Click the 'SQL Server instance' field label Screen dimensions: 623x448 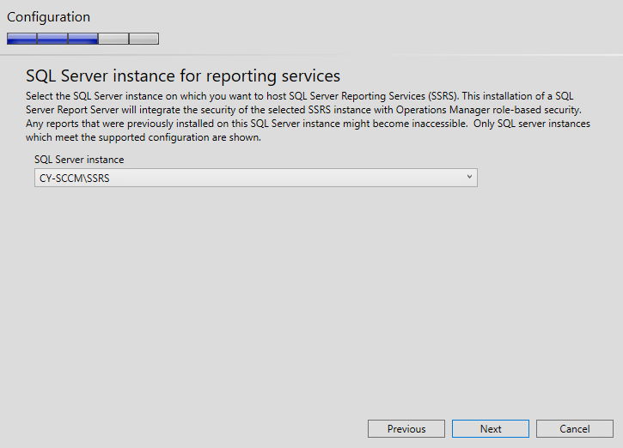[x=79, y=160]
